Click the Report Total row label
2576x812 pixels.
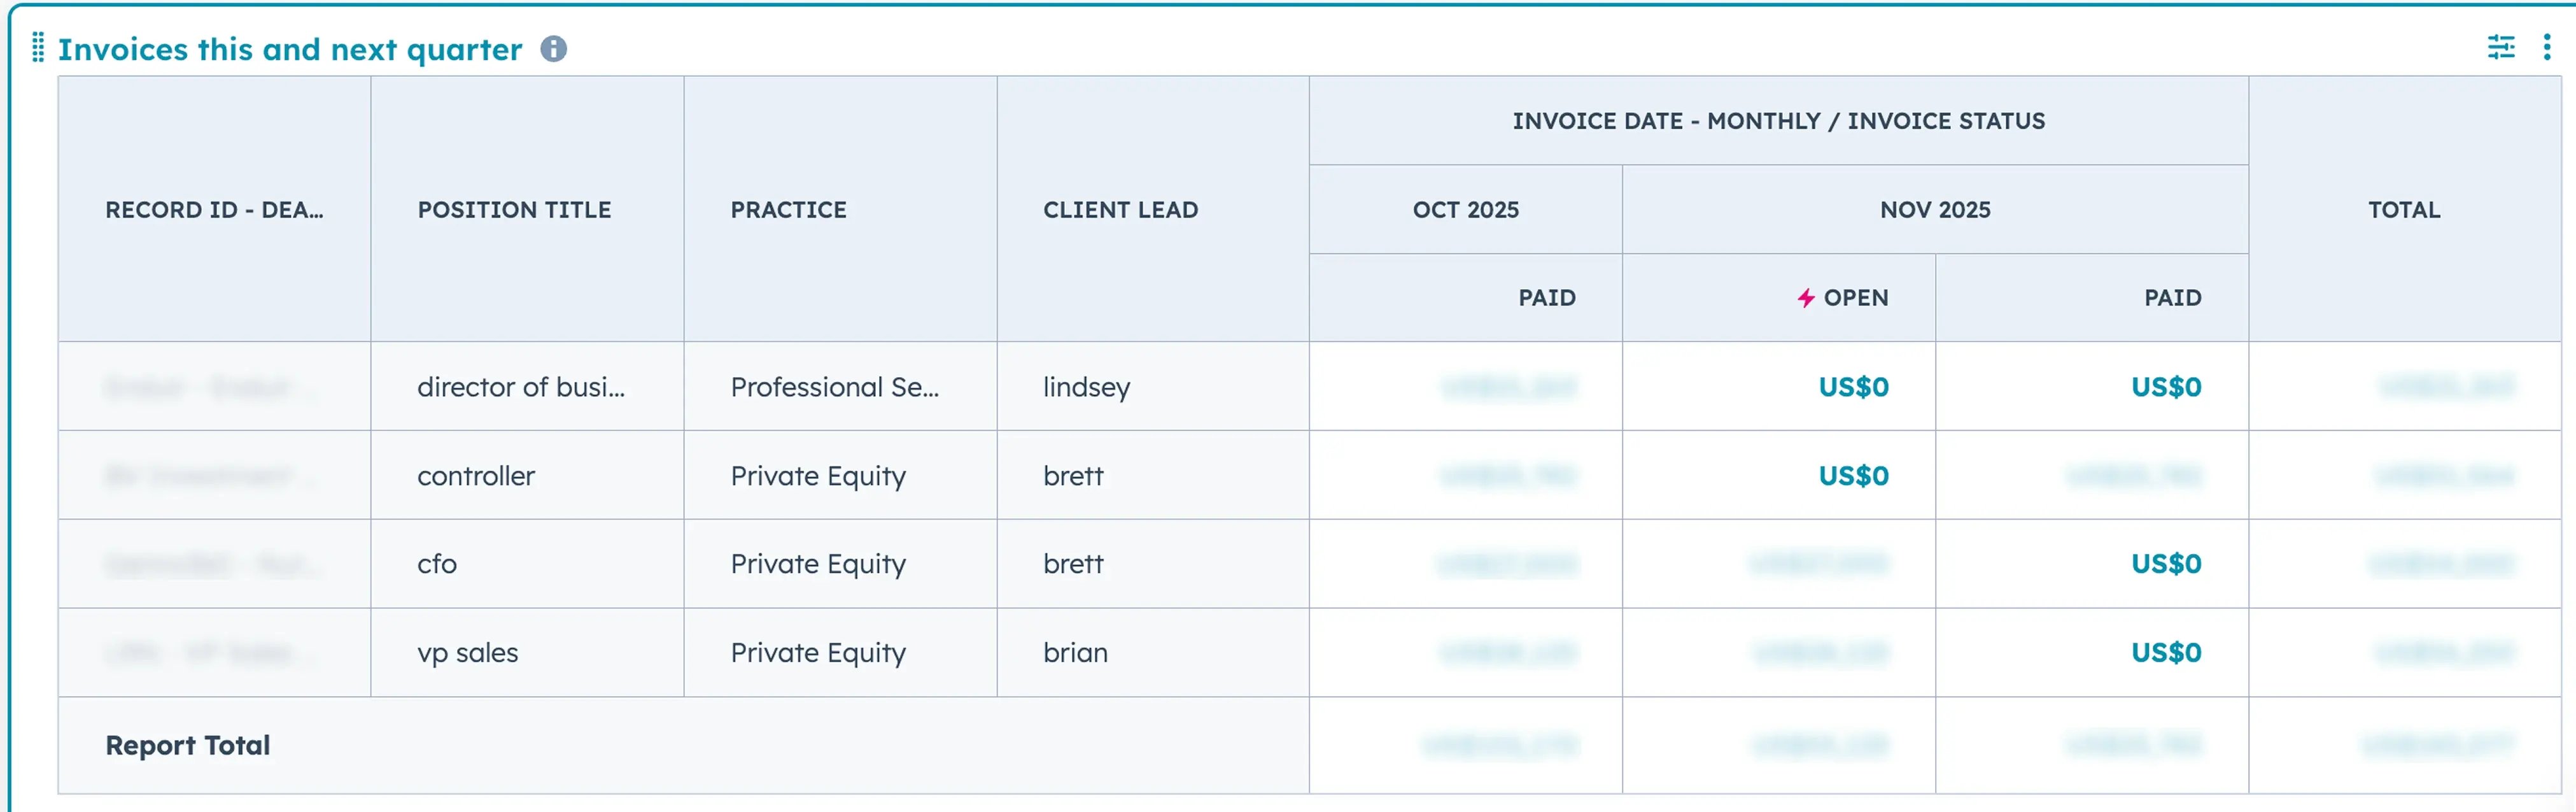tap(188, 746)
